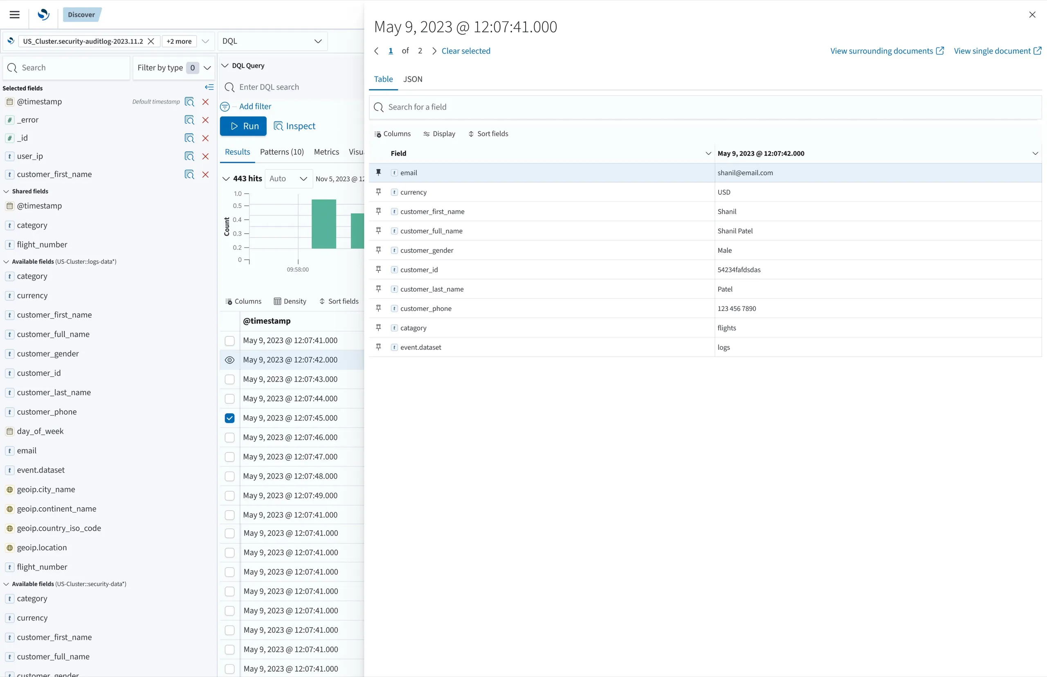
Task: Open details for _id field
Action: (189, 138)
